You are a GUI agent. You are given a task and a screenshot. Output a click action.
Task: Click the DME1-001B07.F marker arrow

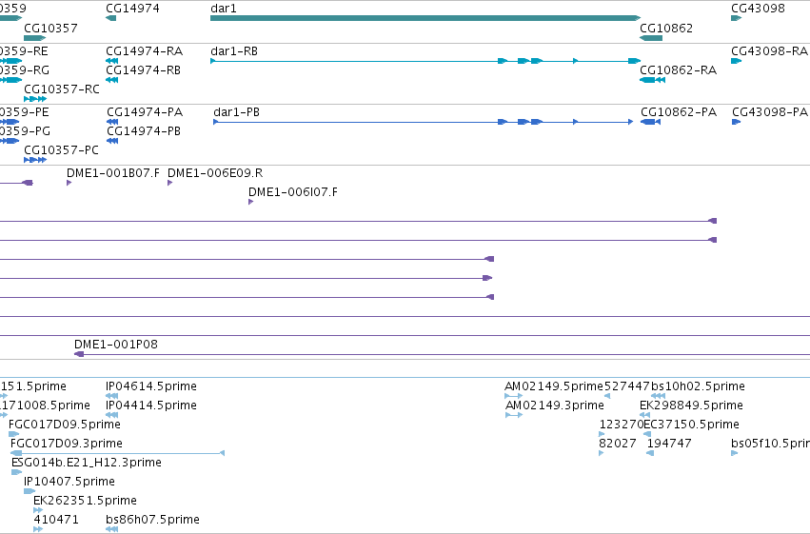click(x=69, y=183)
